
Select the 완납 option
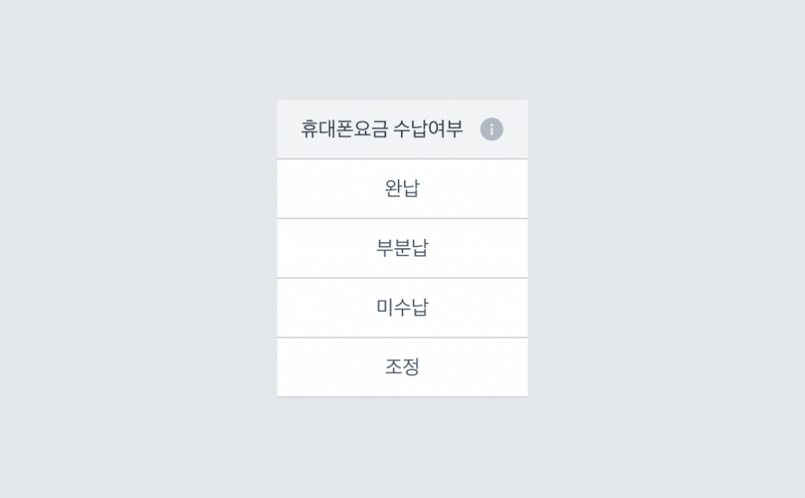tap(402, 189)
